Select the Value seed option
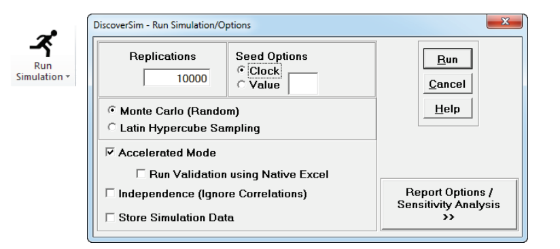560x249 pixels. click(x=241, y=85)
